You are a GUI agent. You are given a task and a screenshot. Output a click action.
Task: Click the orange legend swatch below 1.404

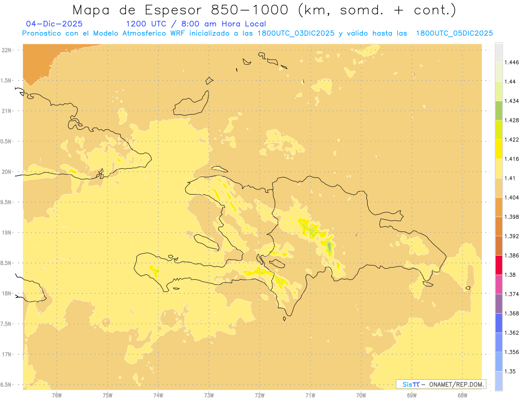[499, 207]
